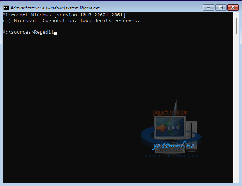This screenshot has height=186, width=242.
Task: Click the computer monitor watermark image
Action: tap(170, 127)
